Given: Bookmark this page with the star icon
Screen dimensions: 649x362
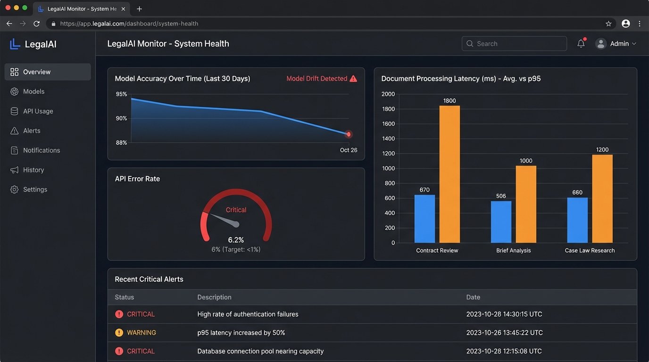Looking at the screenshot, I should pos(608,24).
